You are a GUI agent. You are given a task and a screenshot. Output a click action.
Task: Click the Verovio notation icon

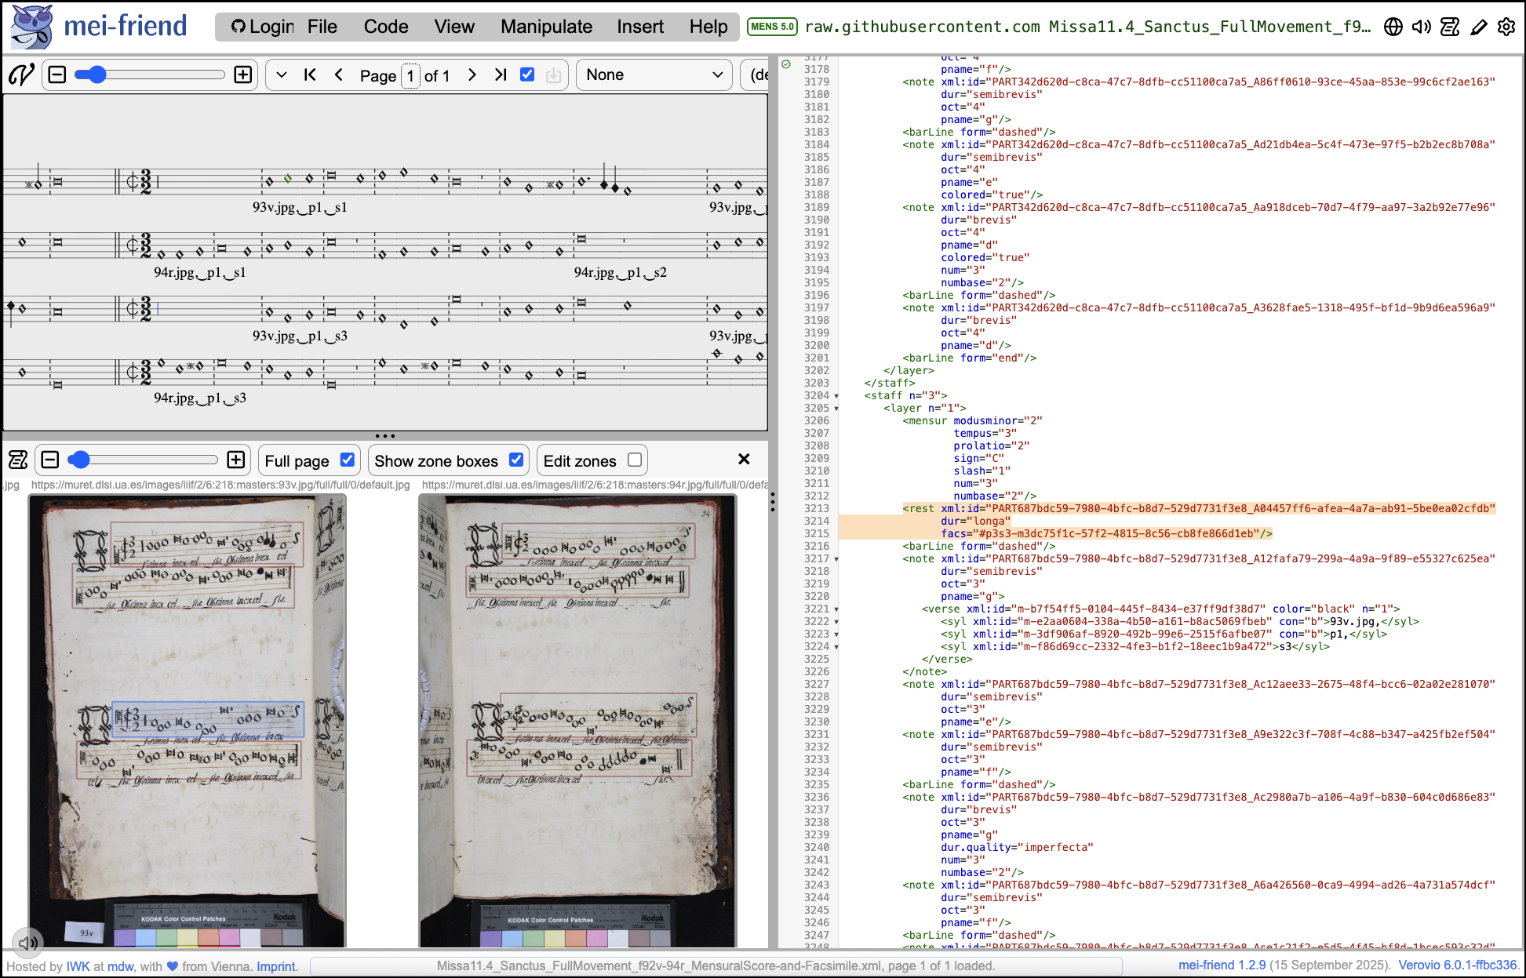pyautogui.click(x=21, y=75)
